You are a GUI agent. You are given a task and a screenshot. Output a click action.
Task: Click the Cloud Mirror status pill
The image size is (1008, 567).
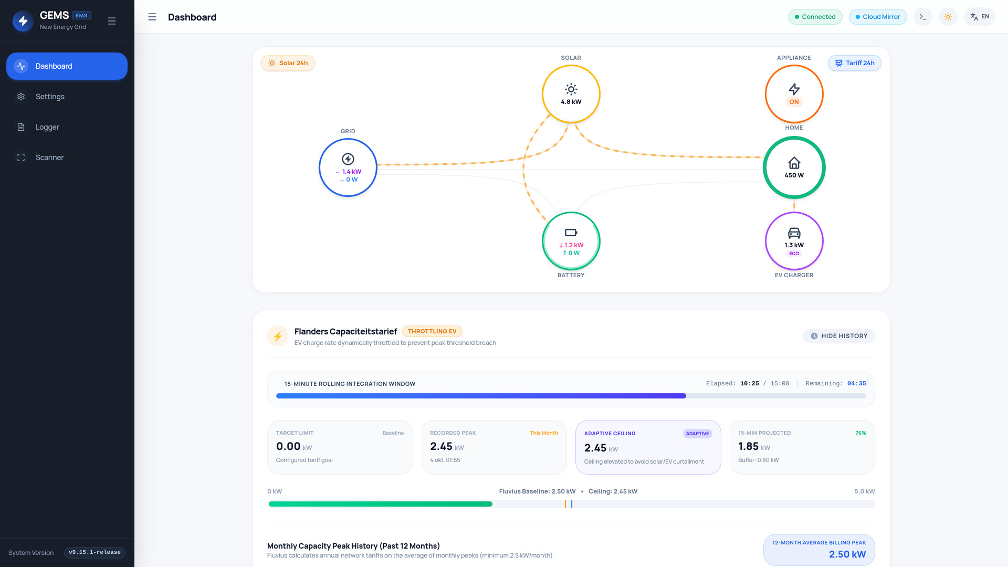click(878, 17)
